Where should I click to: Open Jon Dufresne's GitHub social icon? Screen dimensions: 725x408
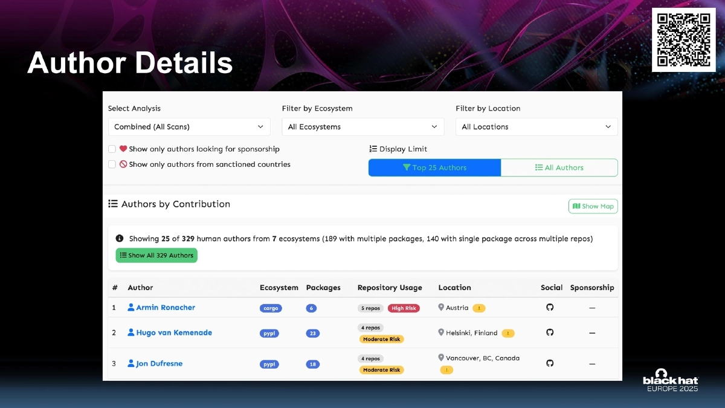[550, 363]
